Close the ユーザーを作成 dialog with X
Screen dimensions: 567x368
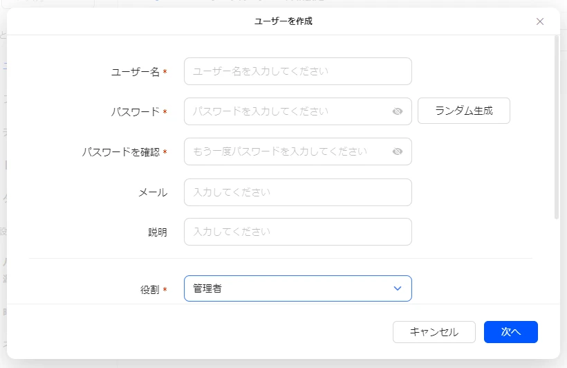[x=540, y=21]
